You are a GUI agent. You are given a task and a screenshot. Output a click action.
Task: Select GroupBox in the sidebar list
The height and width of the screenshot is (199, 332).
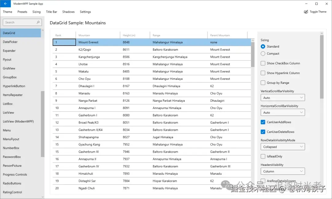[21, 77]
